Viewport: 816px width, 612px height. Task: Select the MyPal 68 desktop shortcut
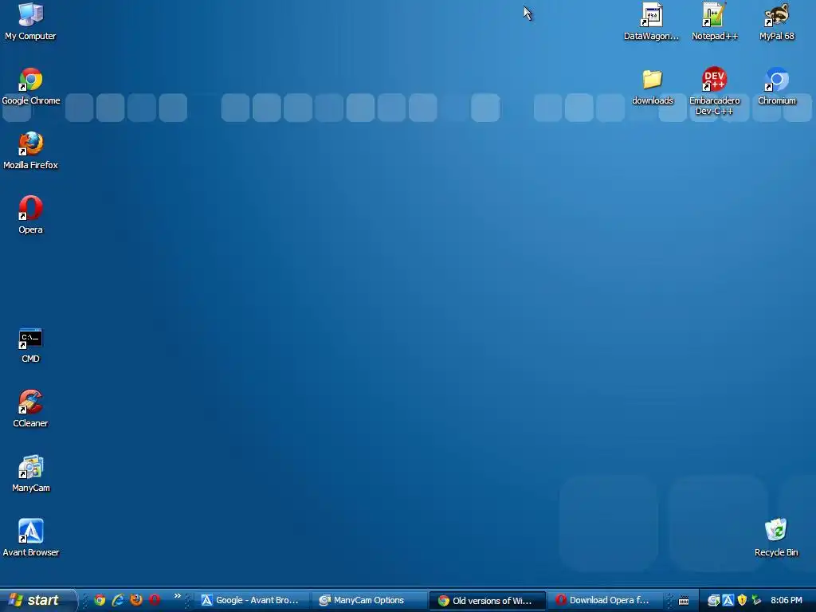pos(777,22)
